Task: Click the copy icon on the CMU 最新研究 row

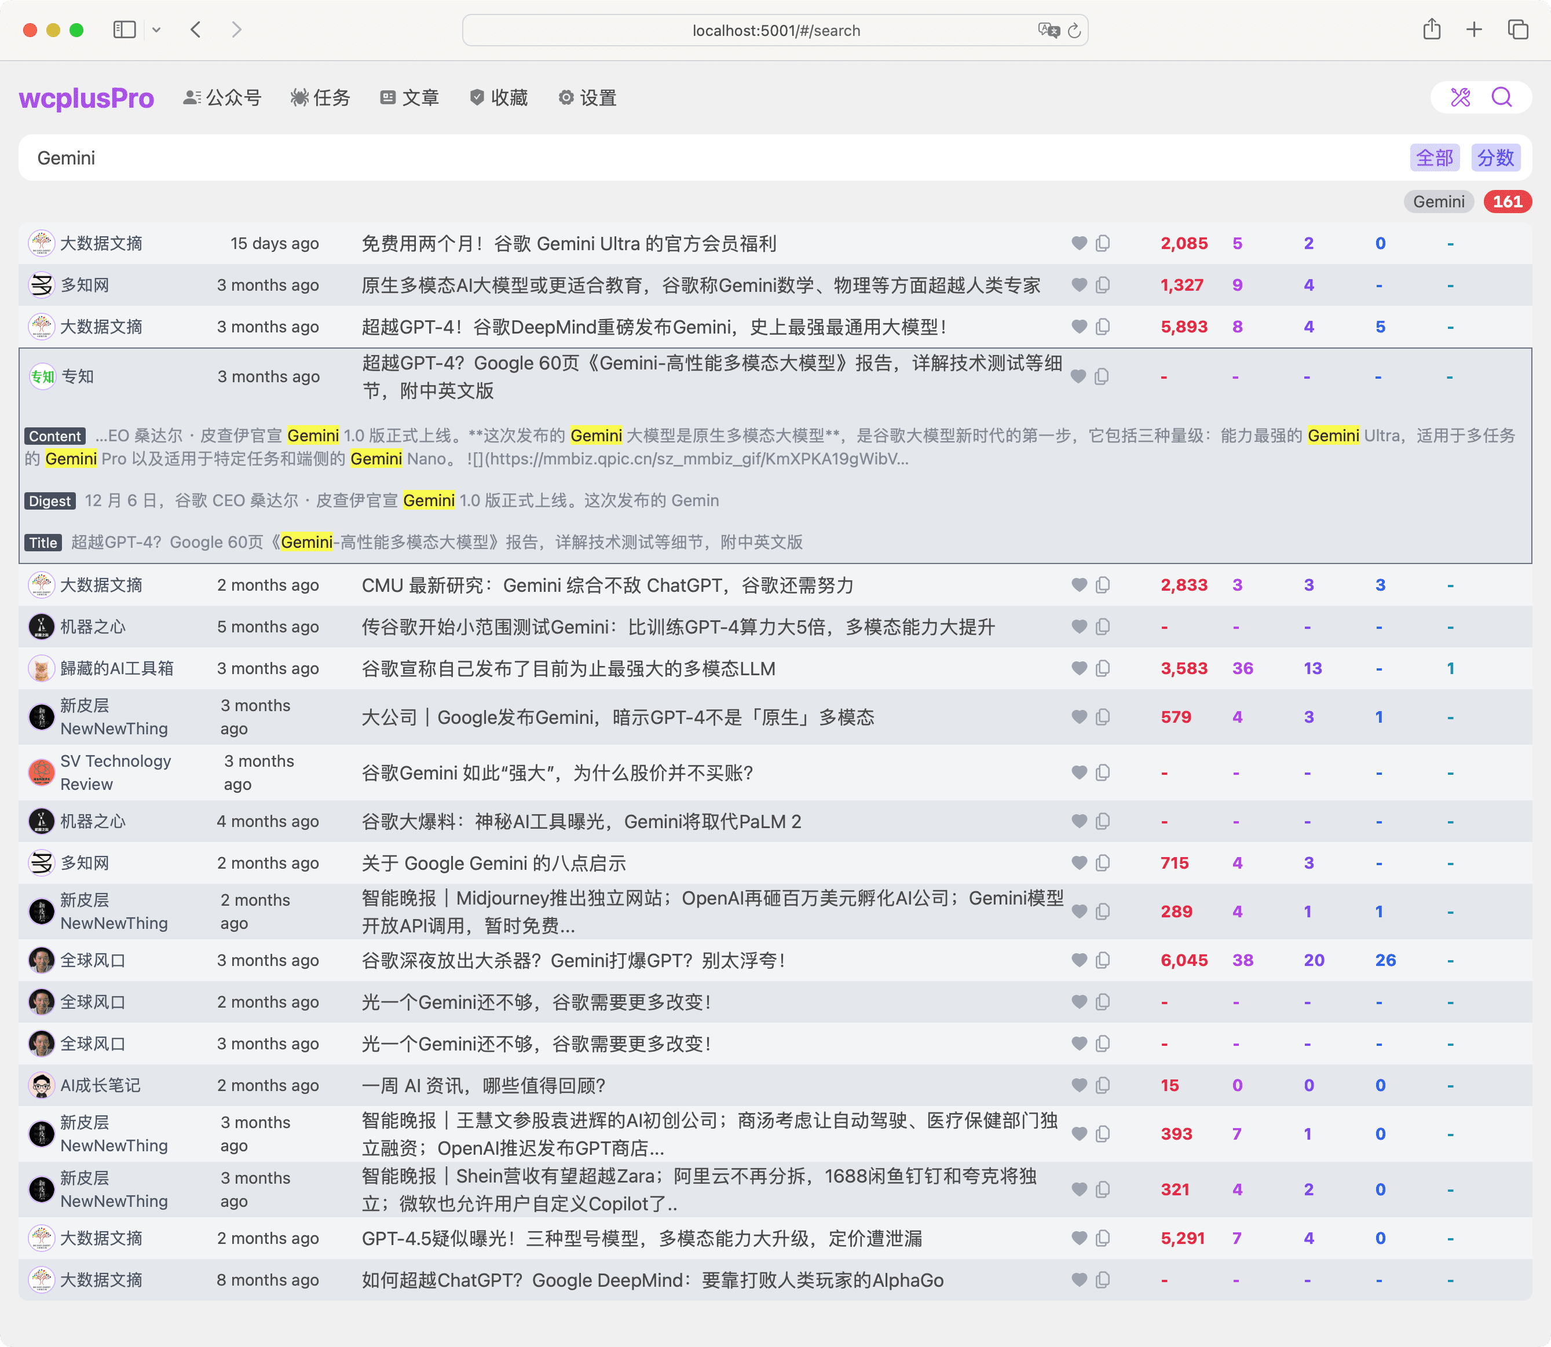Action: coord(1103,585)
